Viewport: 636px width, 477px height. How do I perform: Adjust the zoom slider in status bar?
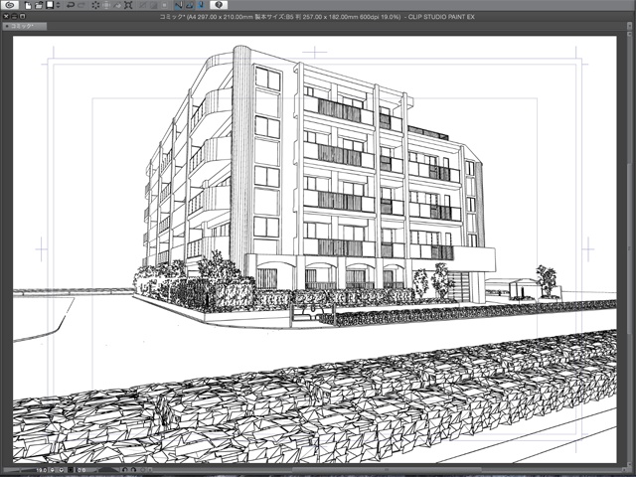(x=20, y=470)
